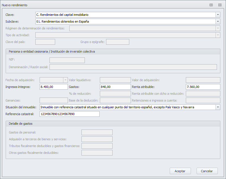Open the Situación del inmueble dropdown

pos(218,107)
